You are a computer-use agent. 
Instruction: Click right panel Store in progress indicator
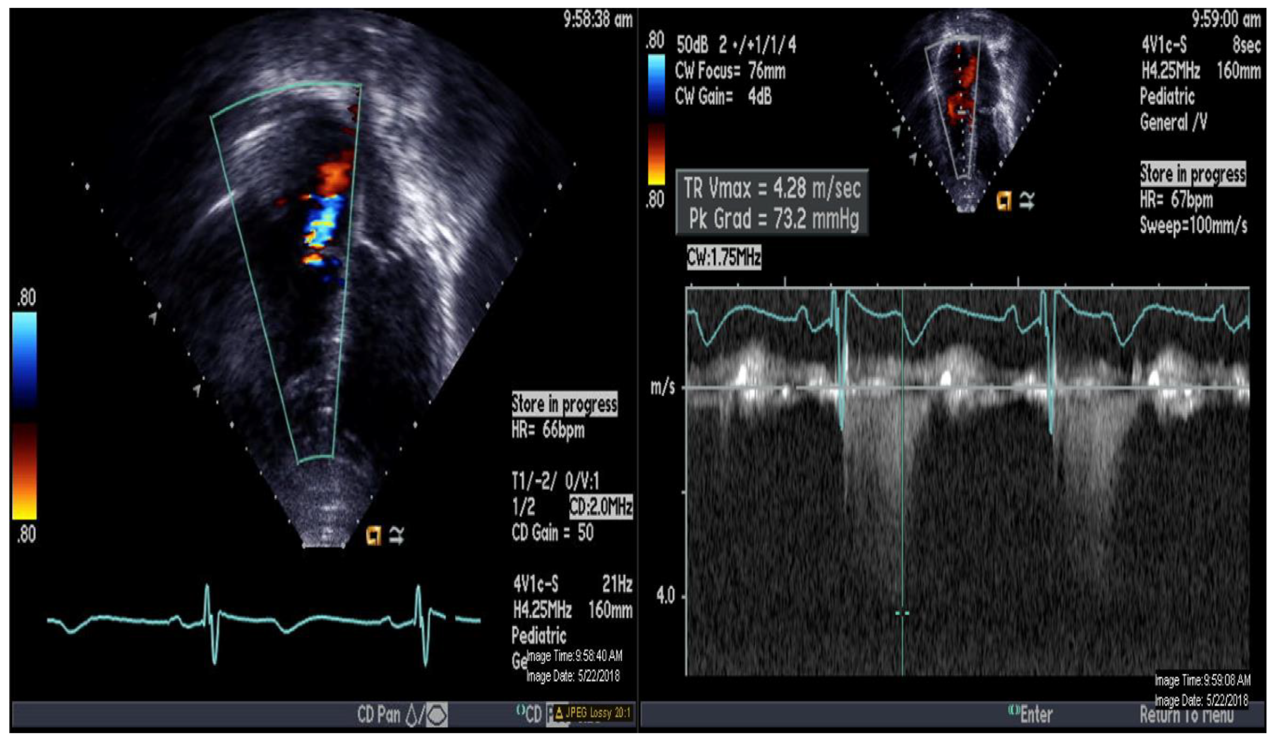[1193, 174]
